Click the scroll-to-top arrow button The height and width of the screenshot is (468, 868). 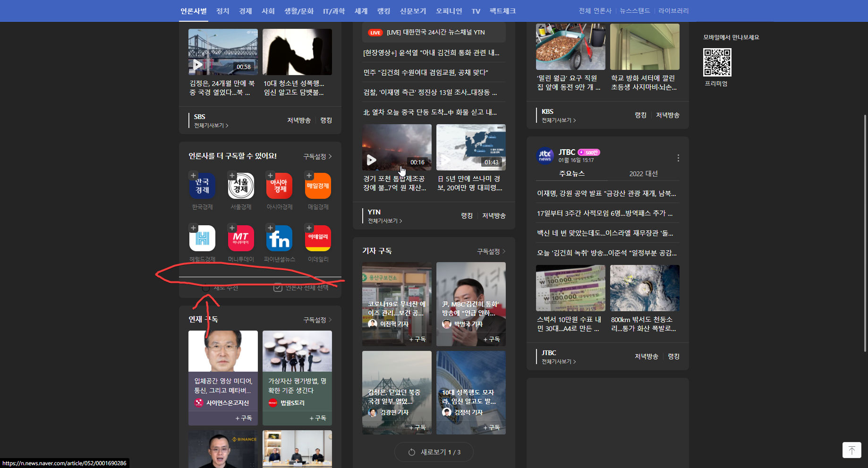(x=851, y=450)
